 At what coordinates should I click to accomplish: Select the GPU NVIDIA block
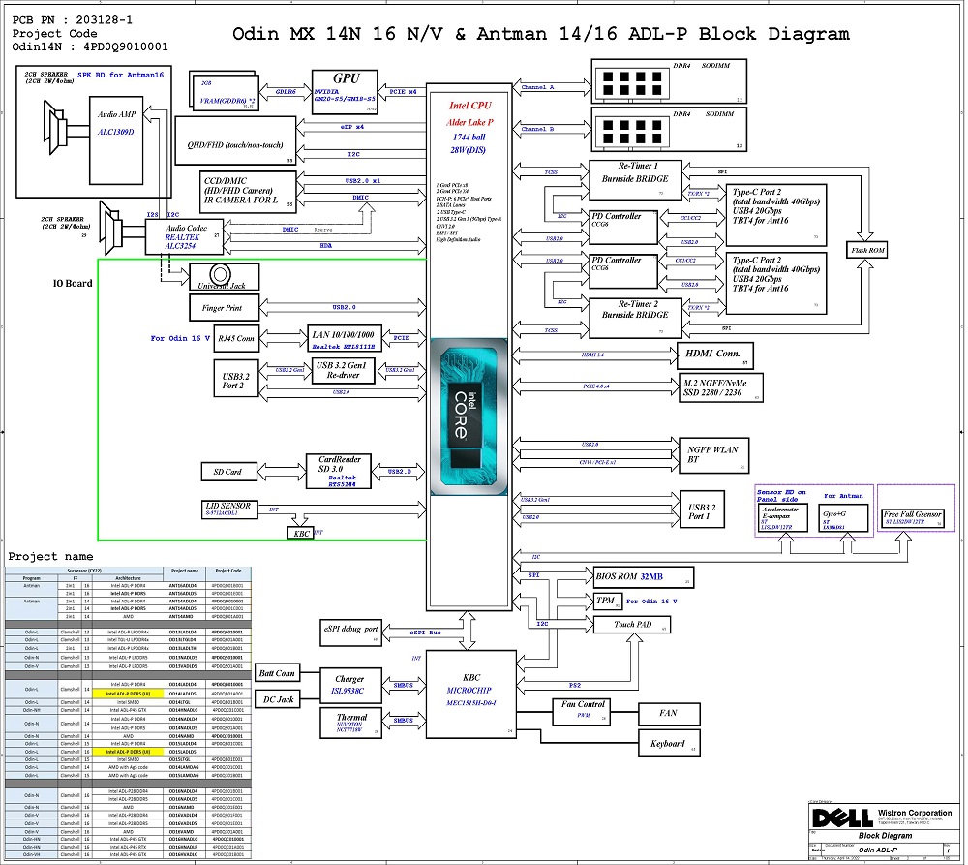tap(346, 92)
